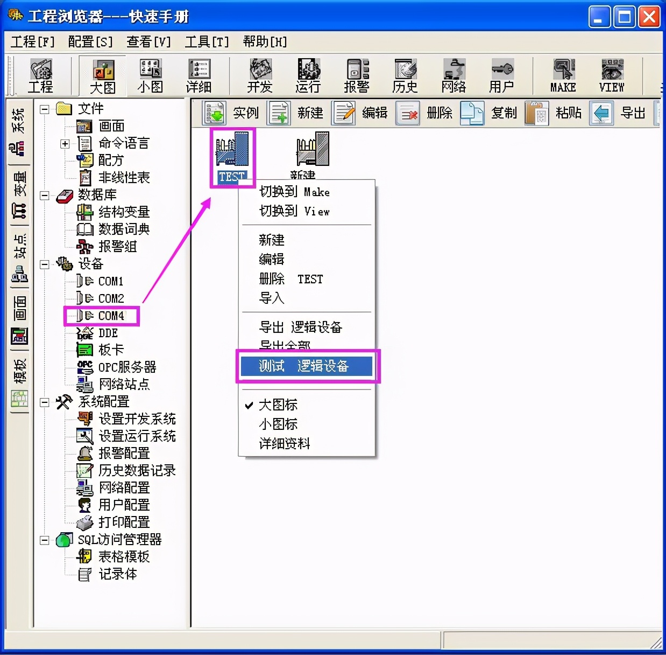The image size is (666, 655).
Task: Open the 历史 (History) toolbar icon
Action: [405, 75]
